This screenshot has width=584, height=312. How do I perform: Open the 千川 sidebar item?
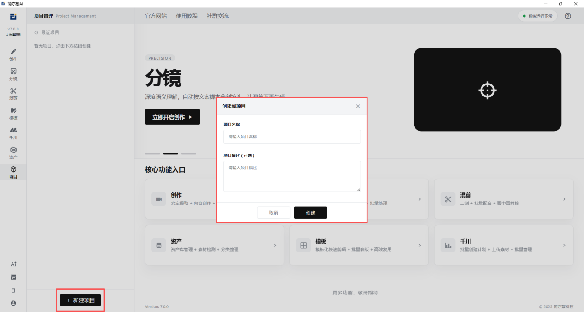pyautogui.click(x=13, y=133)
